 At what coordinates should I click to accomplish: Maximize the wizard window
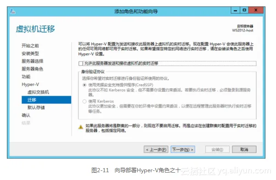click(x=244, y=11)
